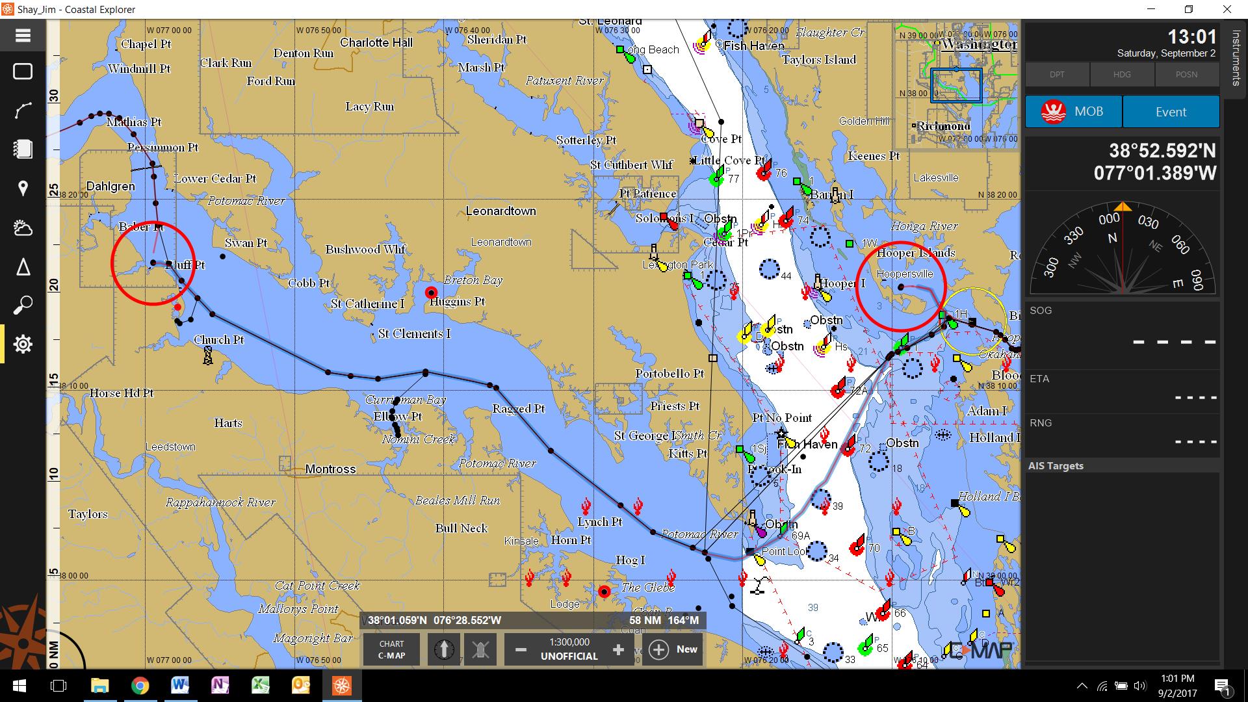Screen dimensions: 1248x702
Task: Click the overview minimap thumbnail
Action: pyautogui.click(x=955, y=84)
